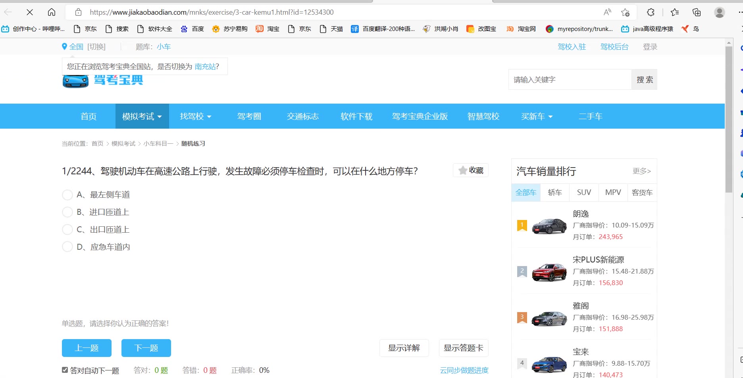This screenshot has height=378, width=743.
Task: Open browser extensions puzzle icon
Action: pos(651,12)
